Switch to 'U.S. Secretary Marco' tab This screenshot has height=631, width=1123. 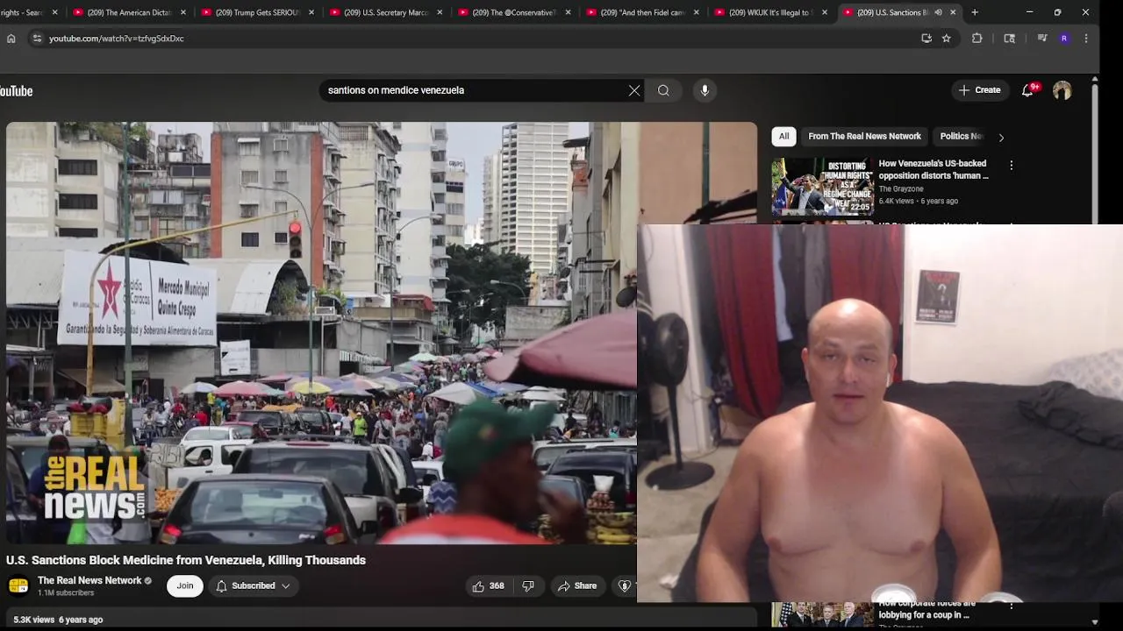click(x=386, y=12)
